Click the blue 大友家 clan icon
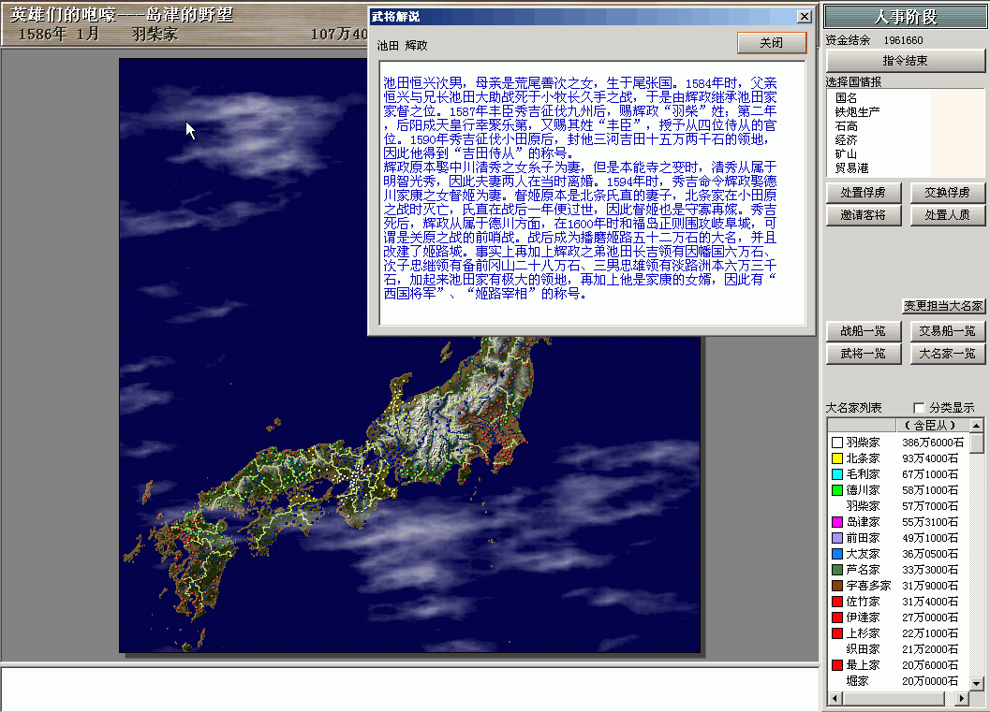The height and width of the screenshot is (712, 990). click(836, 554)
